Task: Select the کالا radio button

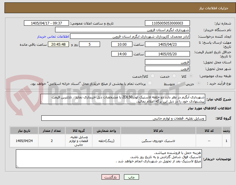Action: tap(191, 76)
